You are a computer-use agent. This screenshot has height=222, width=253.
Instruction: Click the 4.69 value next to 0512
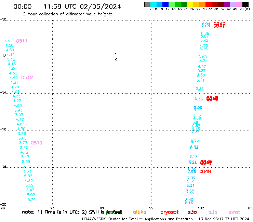click(x=14, y=78)
